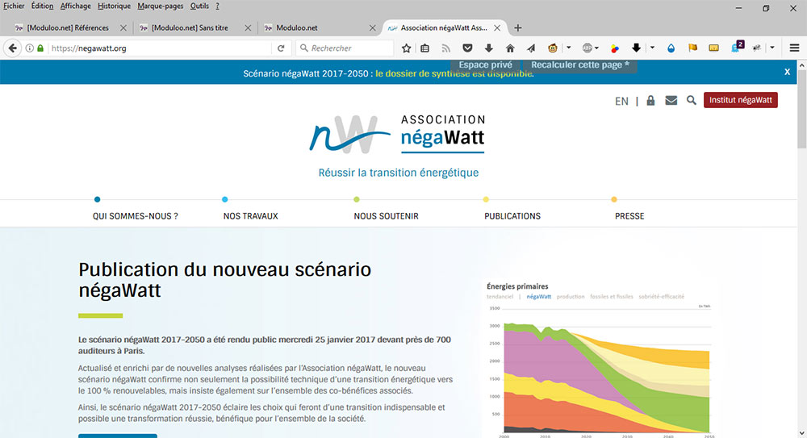Show bookmarks list icon next to the star
The width and height of the screenshot is (807, 438).
[x=424, y=48]
